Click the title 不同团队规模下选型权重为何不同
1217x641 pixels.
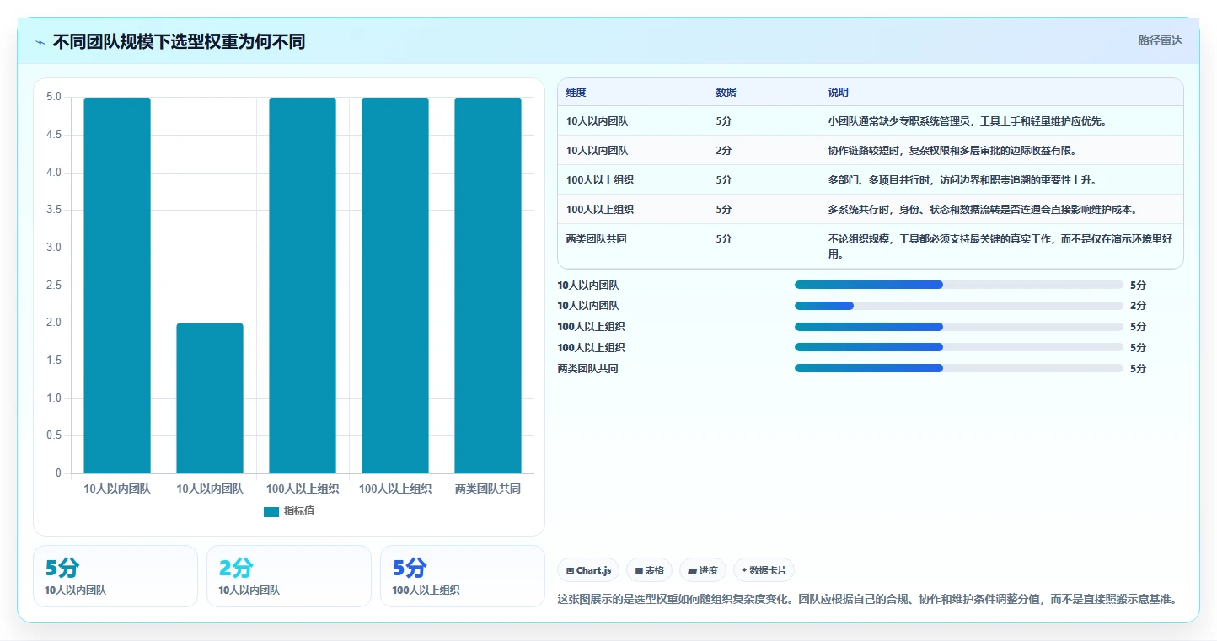click(179, 41)
